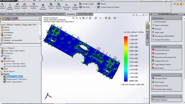Select the Previous View icon

point(80,18)
